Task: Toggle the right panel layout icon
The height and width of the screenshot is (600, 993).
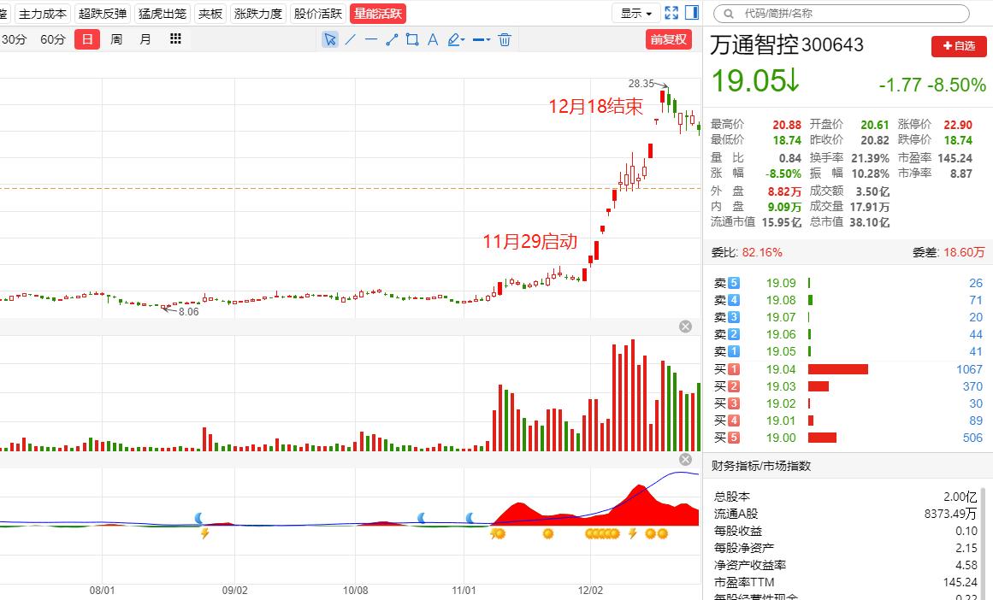Action: [x=693, y=12]
